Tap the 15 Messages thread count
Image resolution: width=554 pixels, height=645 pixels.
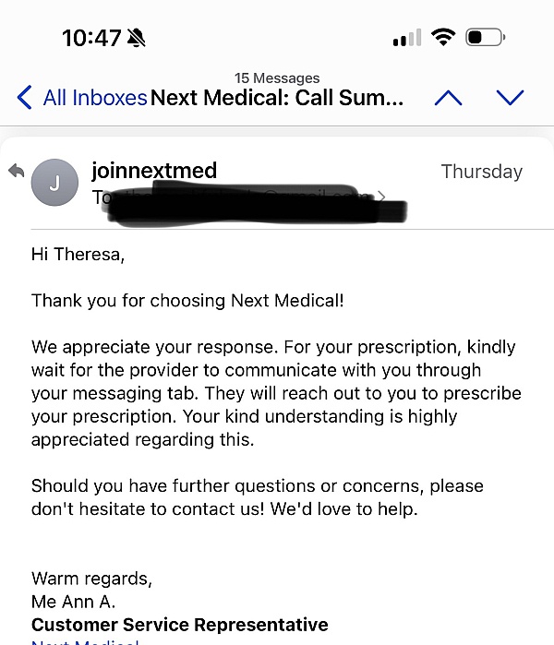tap(277, 78)
